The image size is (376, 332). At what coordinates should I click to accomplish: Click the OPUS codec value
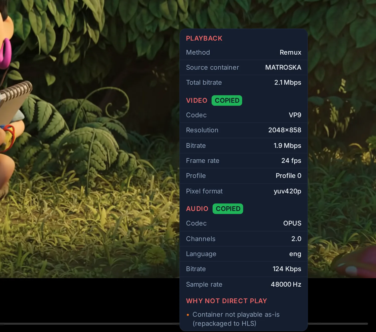[x=292, y=223]
